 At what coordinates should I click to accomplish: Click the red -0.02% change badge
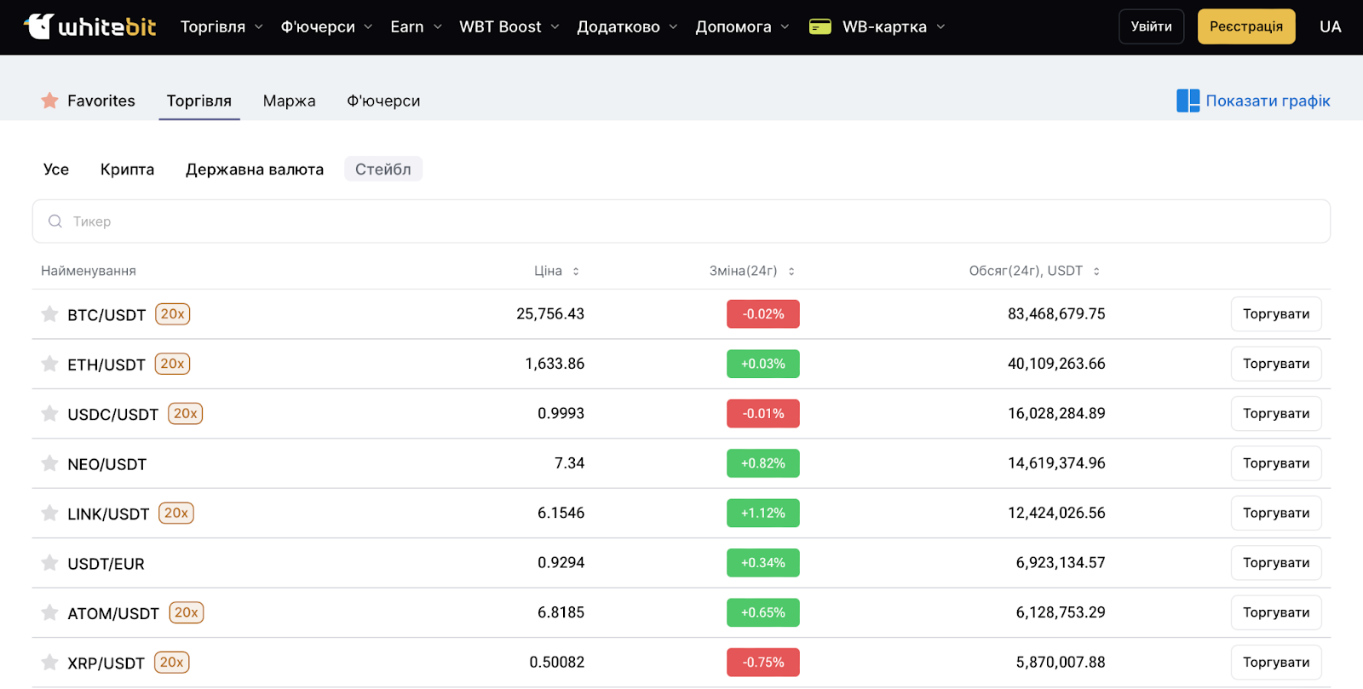[x=762, y=314]
